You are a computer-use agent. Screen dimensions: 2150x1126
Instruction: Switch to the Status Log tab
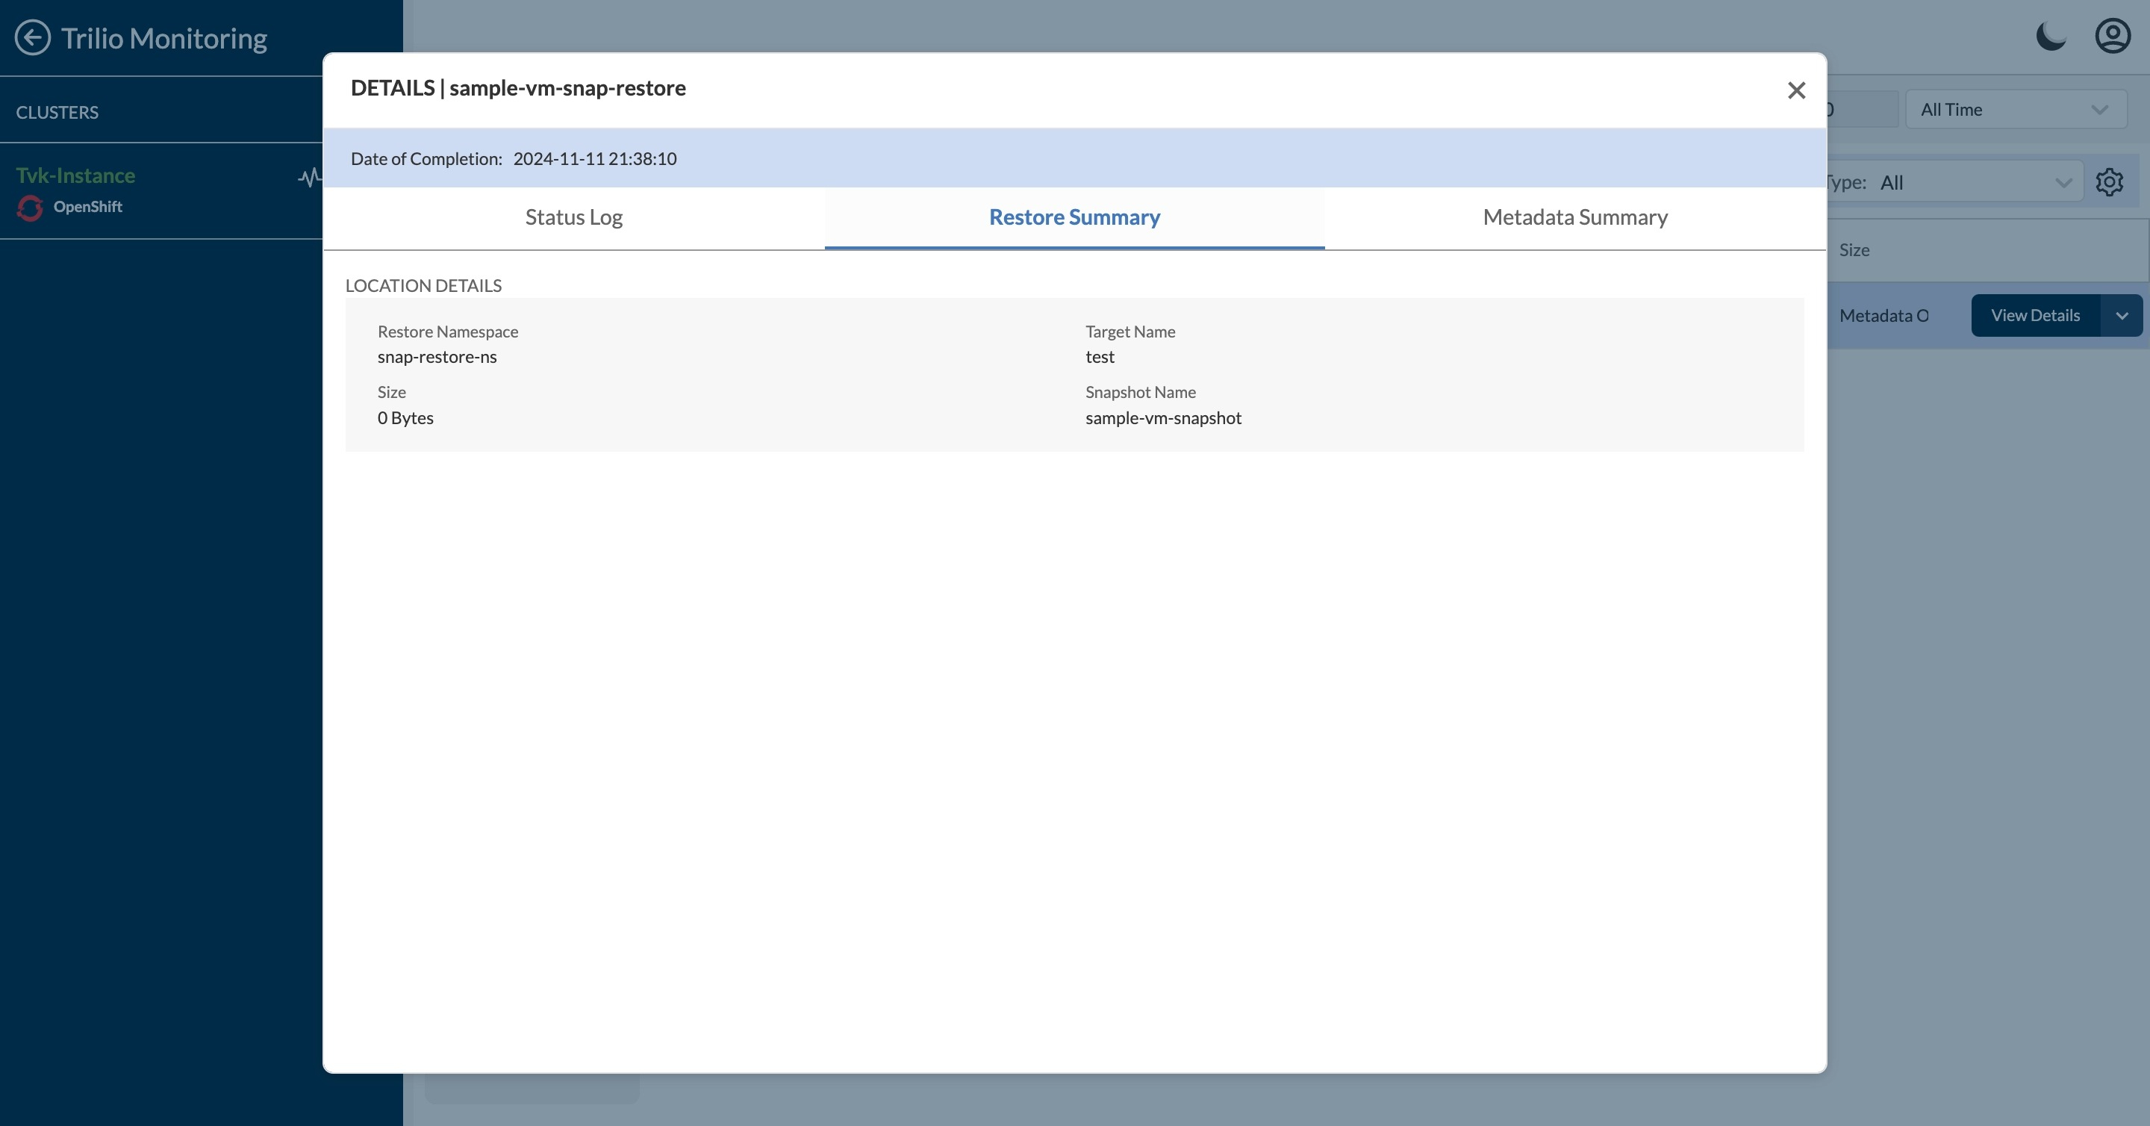[x=573, y=217]
